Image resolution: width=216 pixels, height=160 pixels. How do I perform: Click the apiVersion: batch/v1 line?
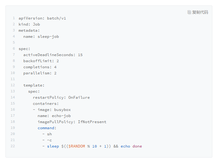(x=42, y=18)
